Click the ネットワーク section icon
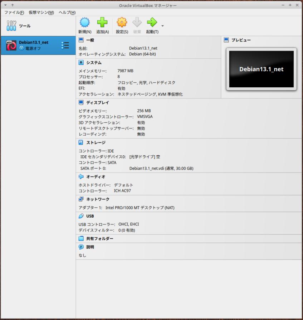Viewport: 303px width, 320px height. 81,199
